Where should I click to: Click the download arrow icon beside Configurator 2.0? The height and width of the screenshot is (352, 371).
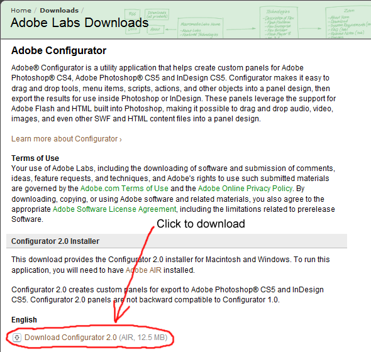pyautogui.click(x=17, y=338)
